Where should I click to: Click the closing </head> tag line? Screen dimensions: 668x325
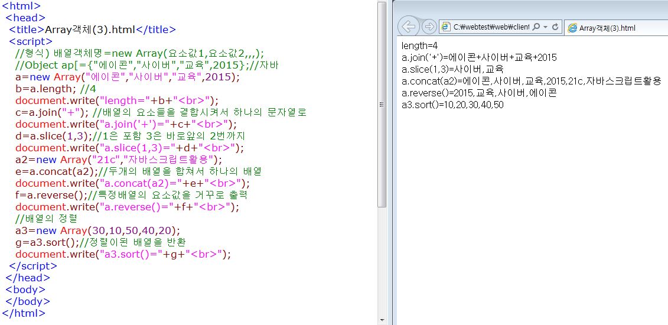tap(28, 278)
